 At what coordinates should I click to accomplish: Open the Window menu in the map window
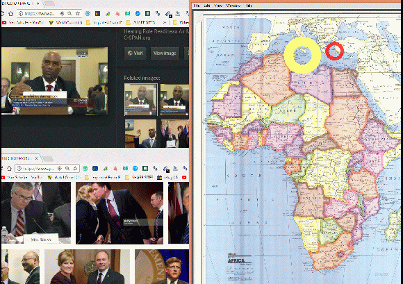pos(233,6)
